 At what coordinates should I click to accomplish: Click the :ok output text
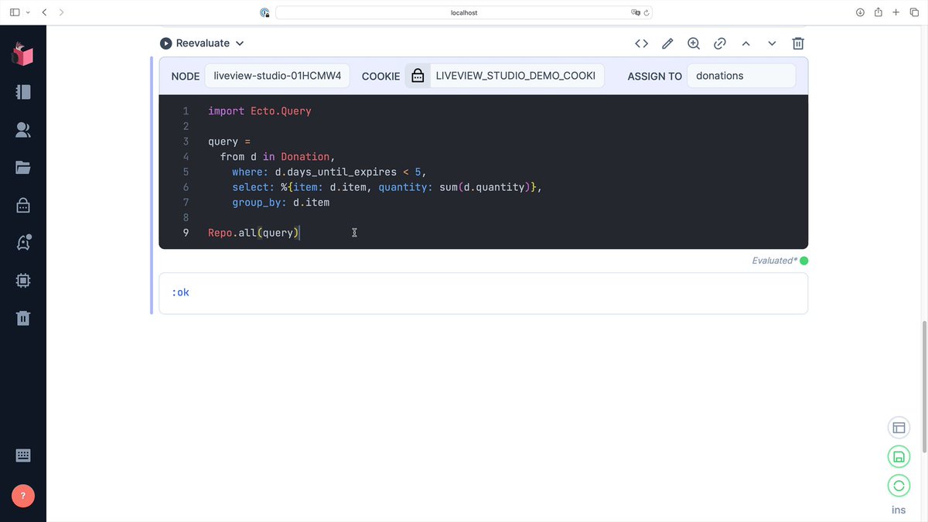click(x=180, y=292)
